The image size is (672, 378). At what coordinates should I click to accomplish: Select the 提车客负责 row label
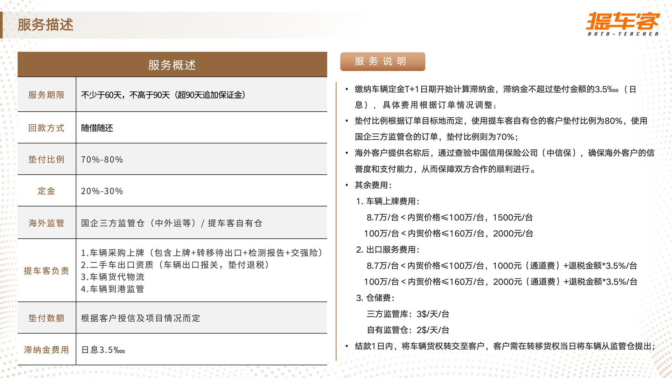pos(47,271)
